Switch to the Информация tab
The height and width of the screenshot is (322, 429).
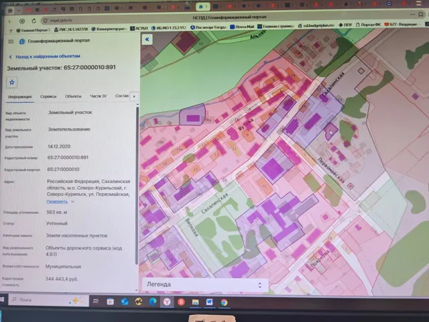click(19, 97)
